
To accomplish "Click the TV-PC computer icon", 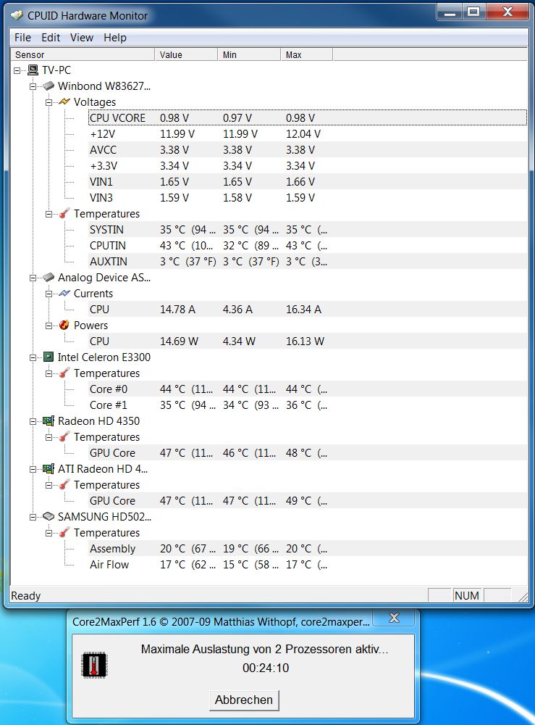I will (33, 70).
